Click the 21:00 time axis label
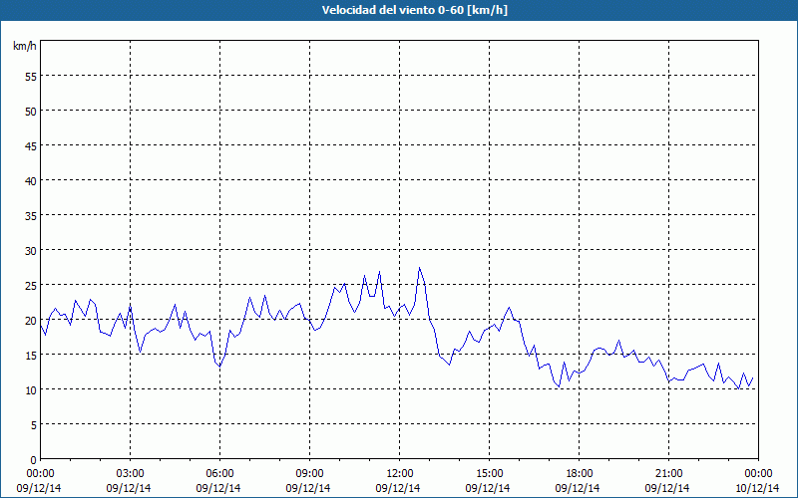 click(x=668, y=474)
